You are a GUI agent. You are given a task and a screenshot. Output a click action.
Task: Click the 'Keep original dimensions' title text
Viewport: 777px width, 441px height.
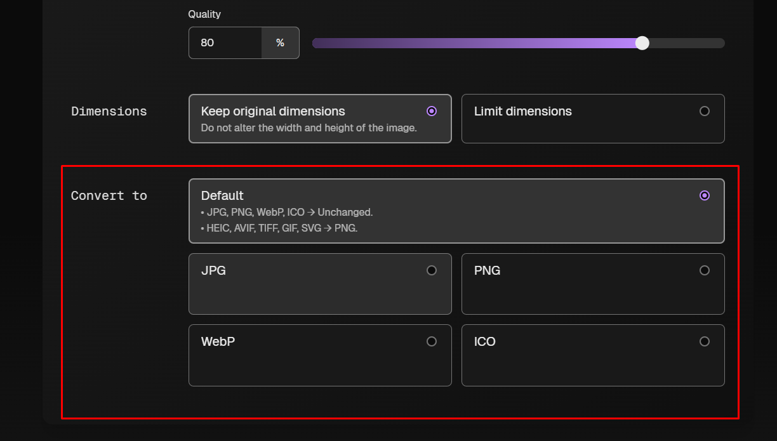tap(273, 111)
